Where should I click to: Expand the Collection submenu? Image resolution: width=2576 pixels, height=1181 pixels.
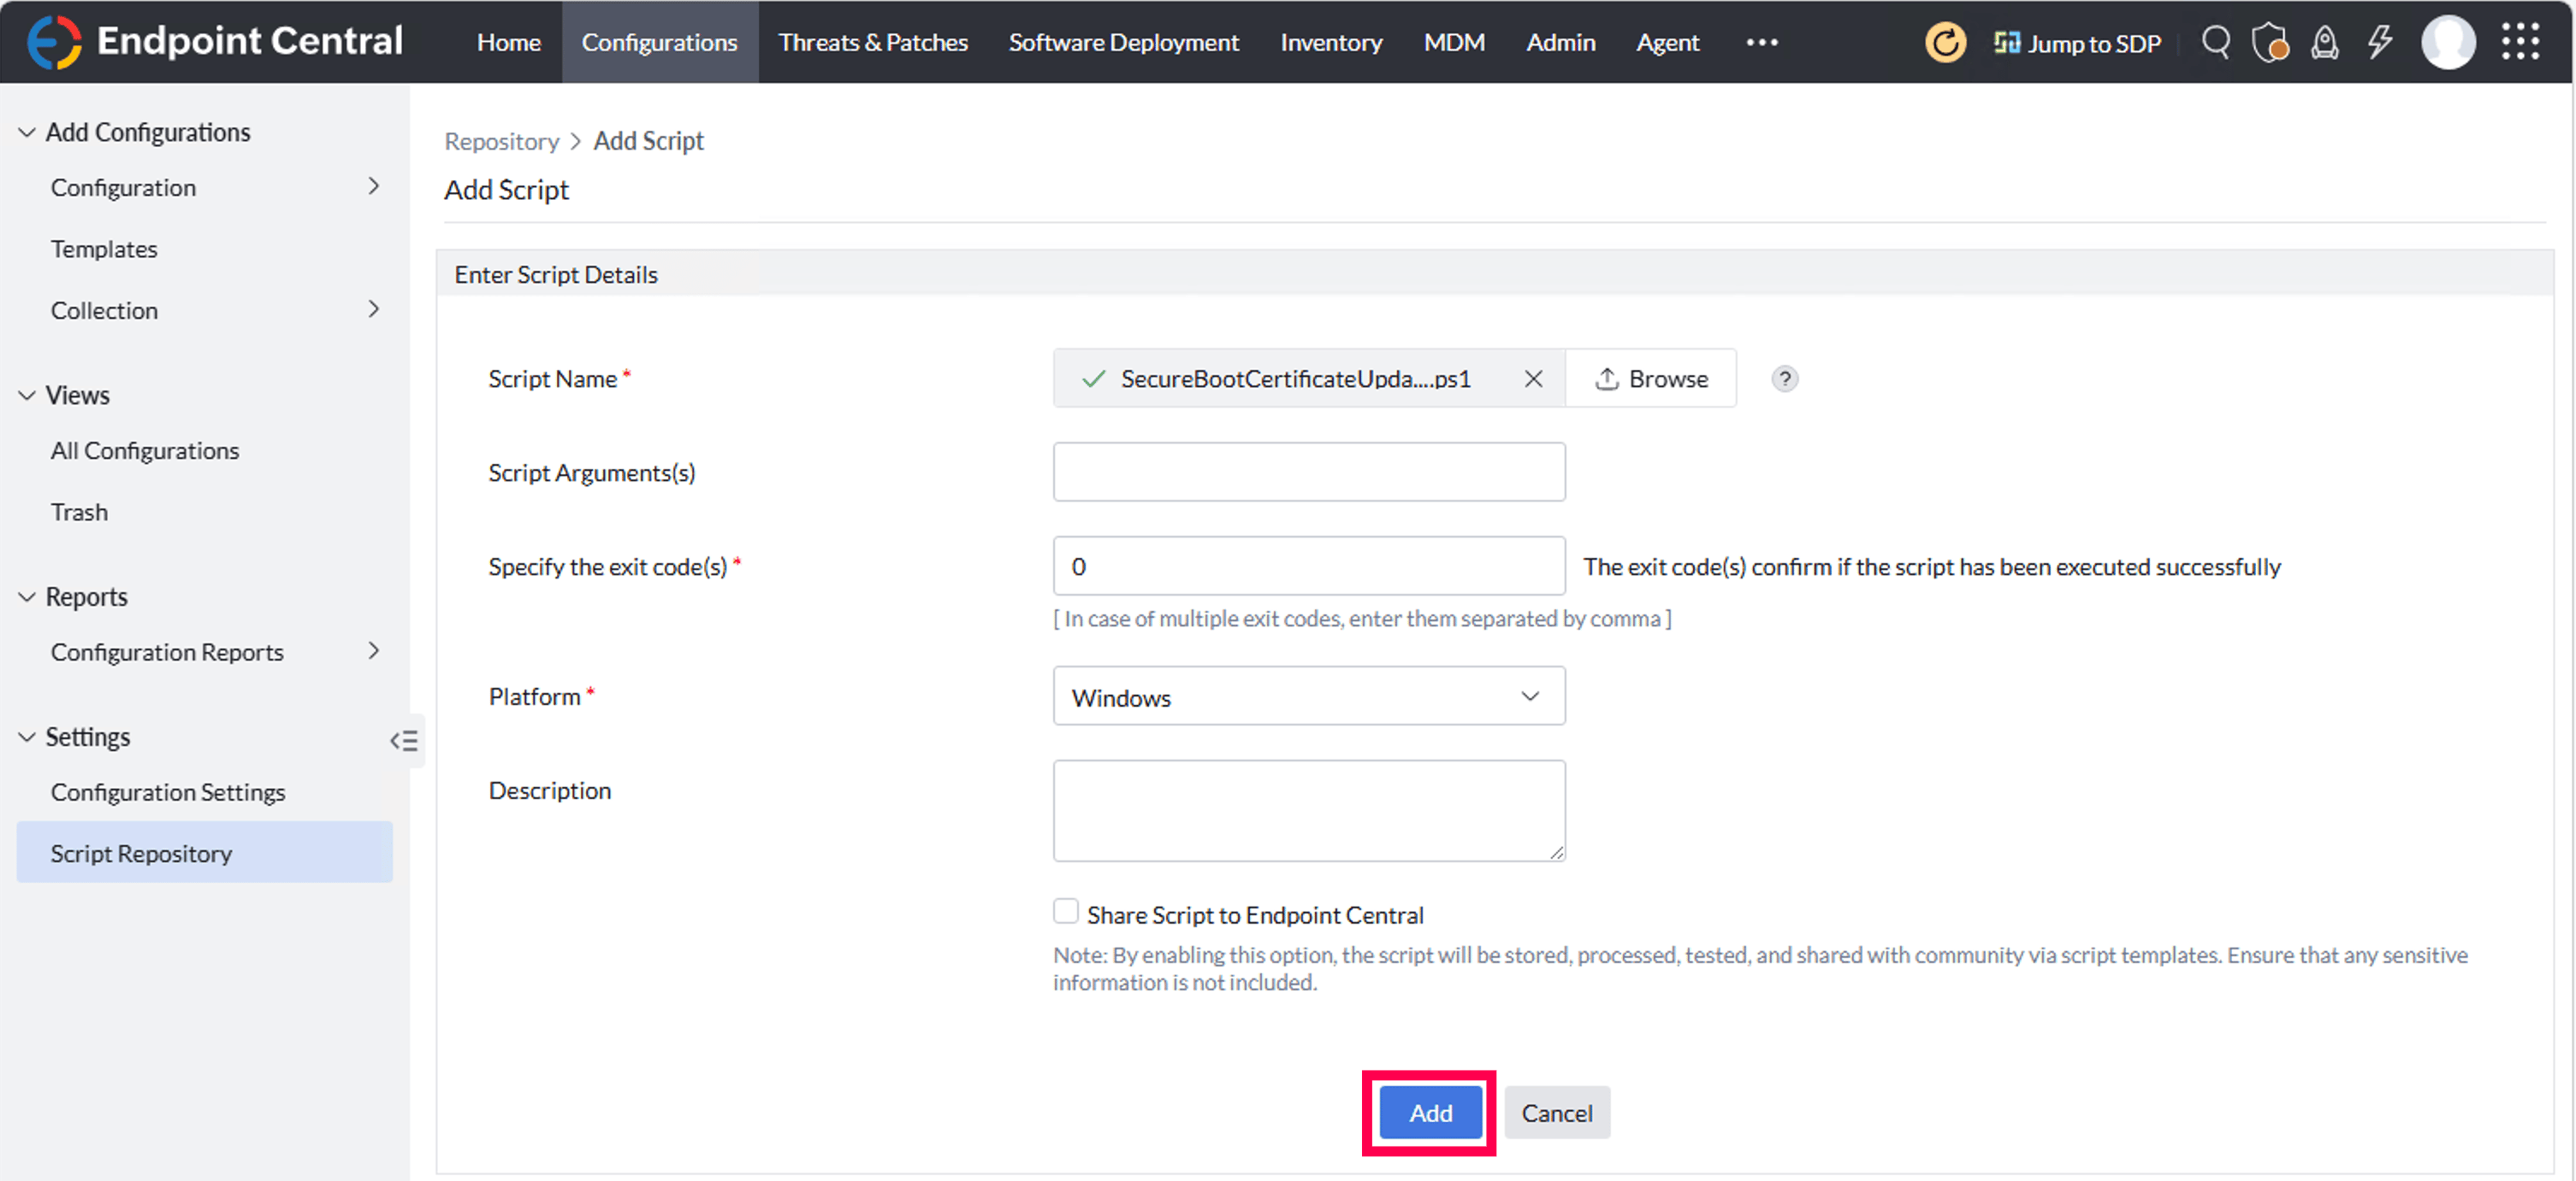374,309
